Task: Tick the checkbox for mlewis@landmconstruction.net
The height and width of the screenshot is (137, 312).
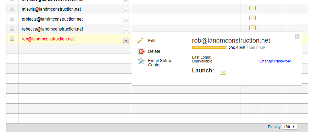Action: pos(12,9)
